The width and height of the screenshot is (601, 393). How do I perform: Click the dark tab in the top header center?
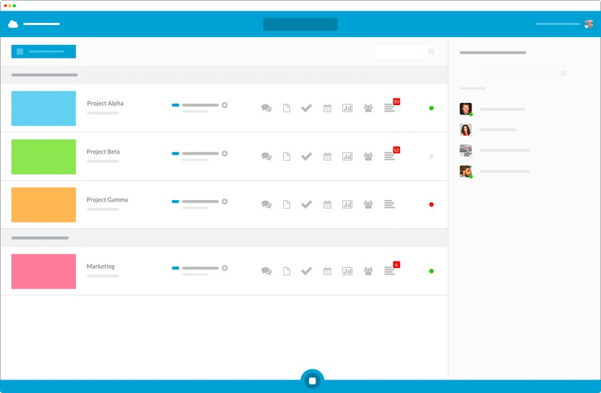300,24
